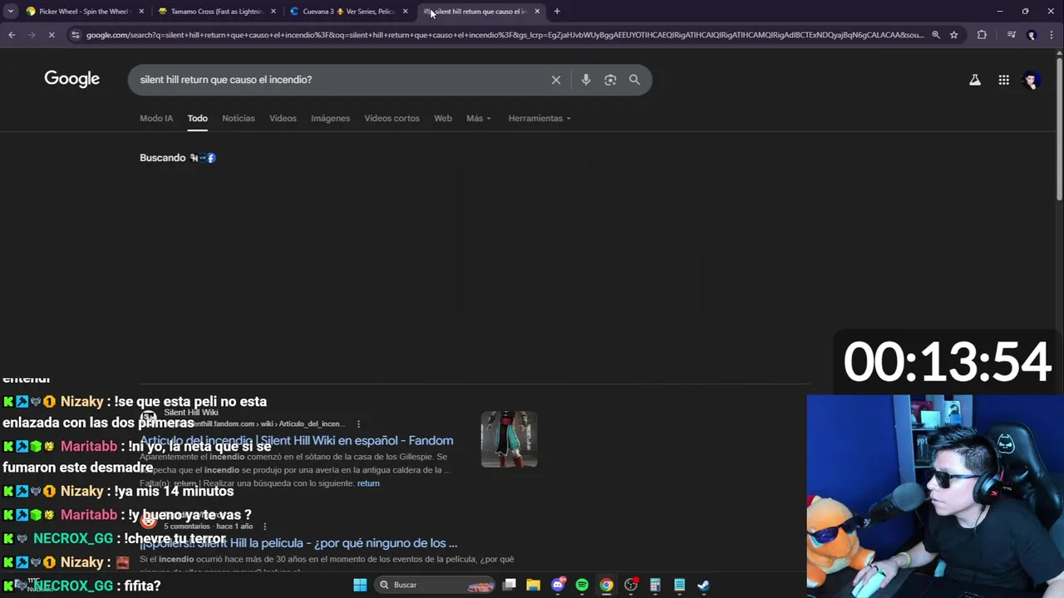The image size is (1064, 598).
Task: Open Calculator from taskbar
Action: pos(655,585)
